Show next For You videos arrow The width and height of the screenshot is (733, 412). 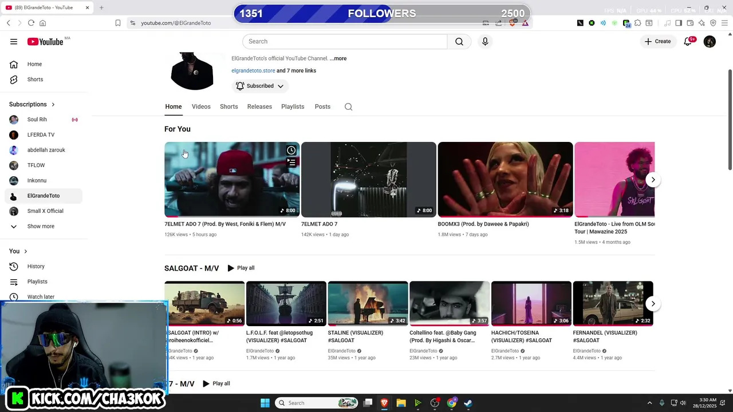pyautogui.click(x=653, y=180)
